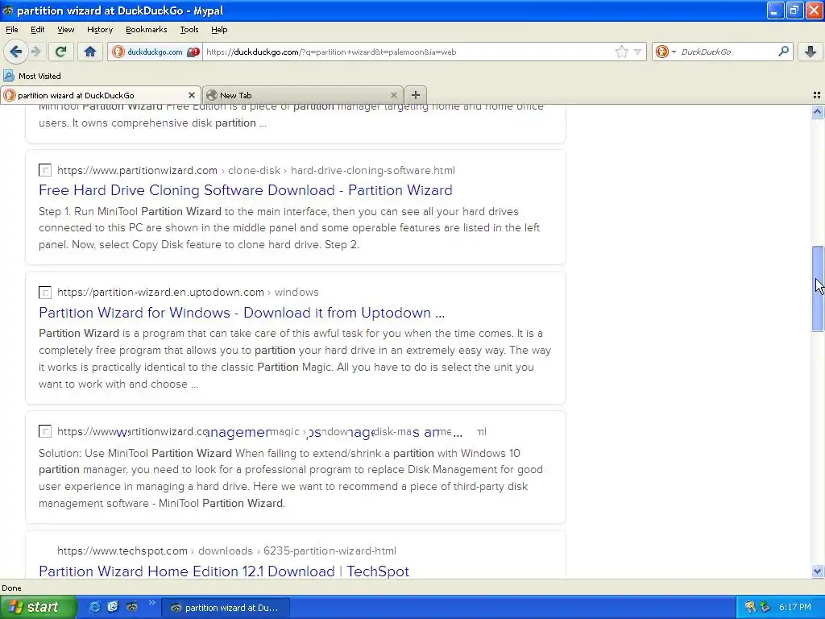Open the File menu

click(x=11, y=30)
